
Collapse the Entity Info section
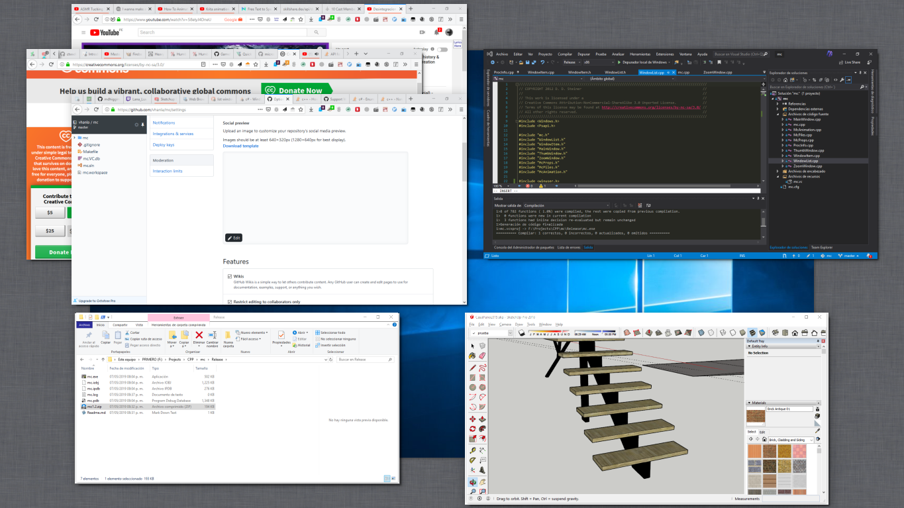(x=750, y=346)
